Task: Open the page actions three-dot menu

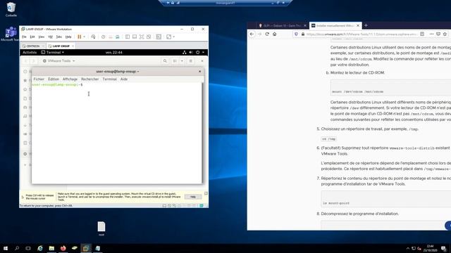Action: [431, 34]
